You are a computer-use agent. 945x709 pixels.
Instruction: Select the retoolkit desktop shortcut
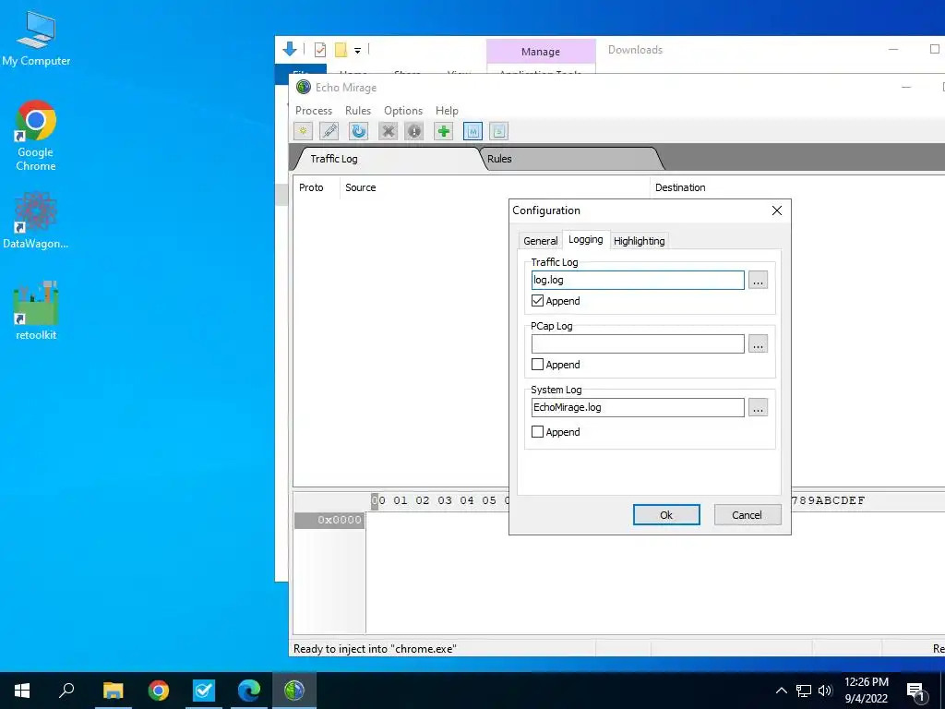(36, 311)
